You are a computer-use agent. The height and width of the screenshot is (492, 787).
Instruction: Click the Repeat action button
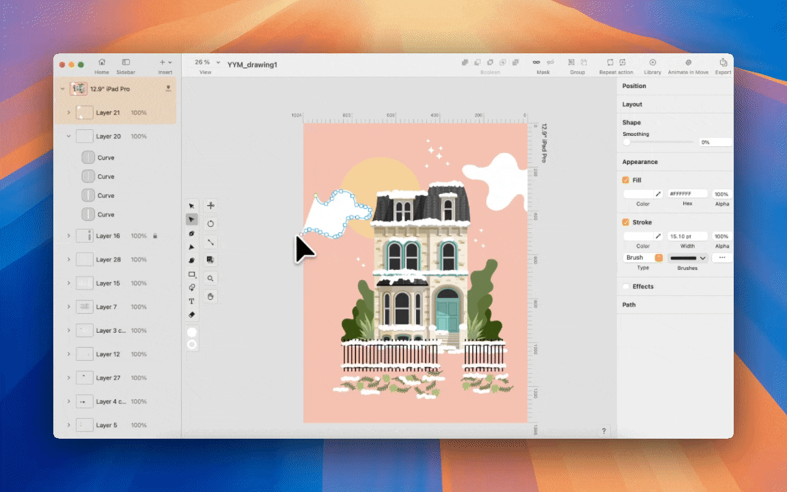pos(616,66)
